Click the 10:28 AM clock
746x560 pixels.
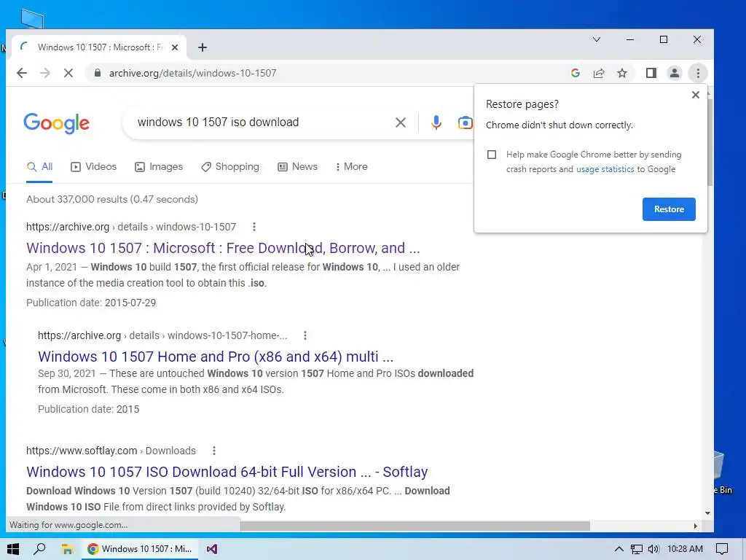pos(685,549)
